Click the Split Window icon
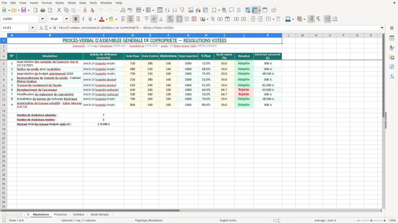 click(265, 10)
